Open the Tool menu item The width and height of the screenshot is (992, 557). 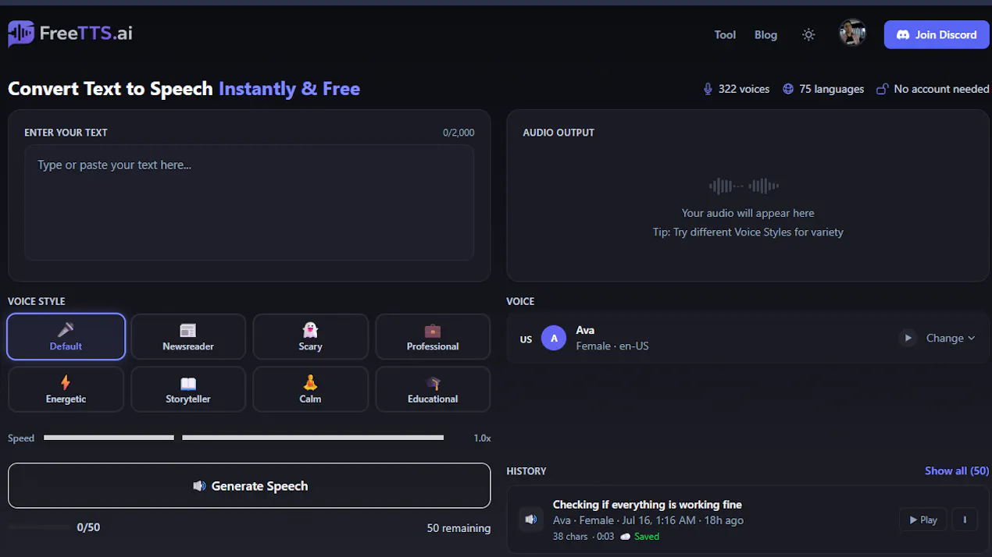tap(725, 34)
